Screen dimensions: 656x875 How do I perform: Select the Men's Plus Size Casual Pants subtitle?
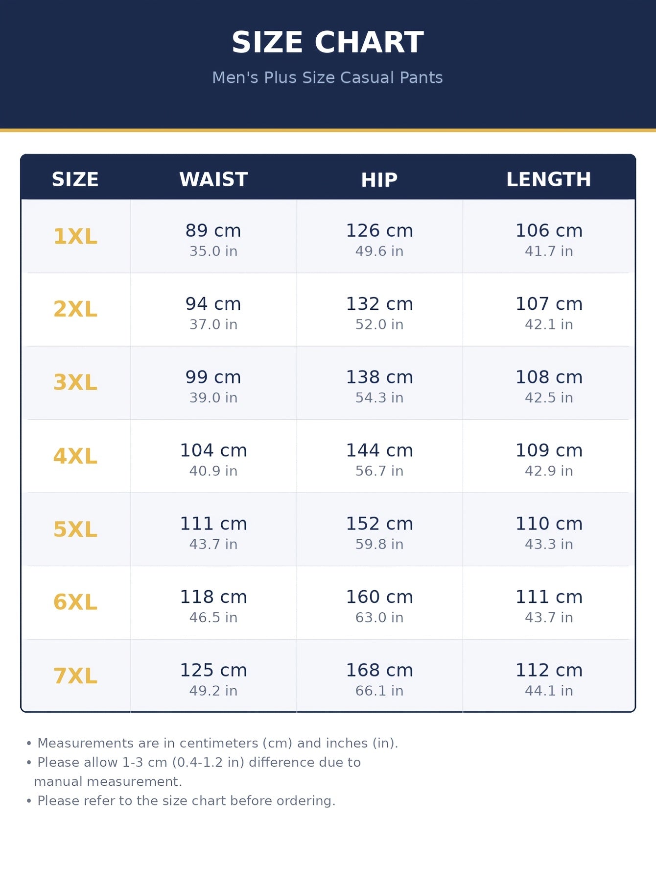pyautogui.click(x=328, y=77)
